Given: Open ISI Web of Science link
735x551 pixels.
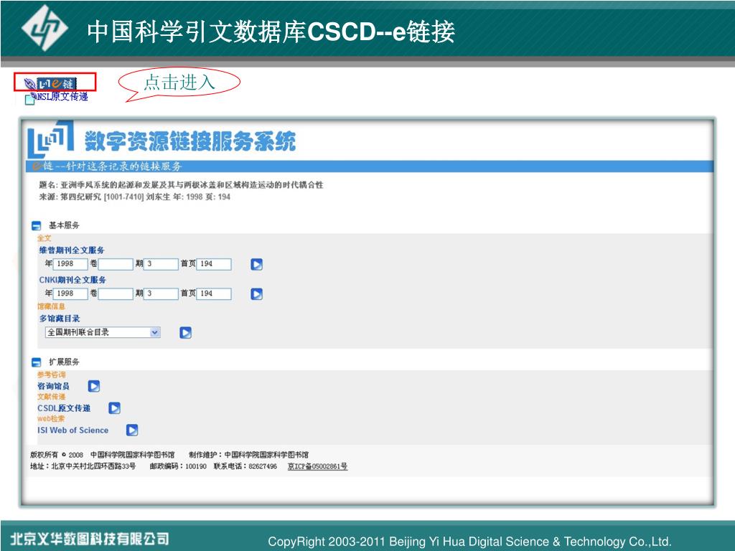Looking at the screenshot, I should click(72, 430).
